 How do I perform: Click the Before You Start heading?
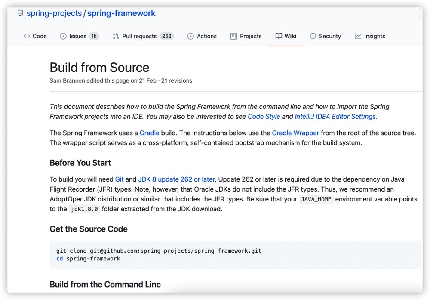pyautogui.click(x=80, y=163)
